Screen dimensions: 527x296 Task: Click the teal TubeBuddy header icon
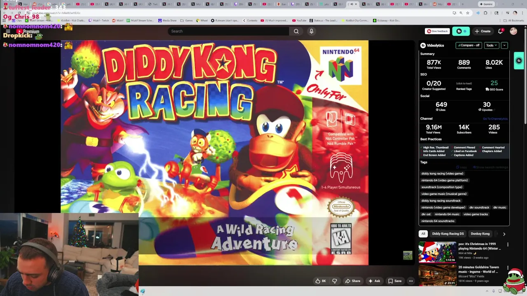(x=461, y=31)
